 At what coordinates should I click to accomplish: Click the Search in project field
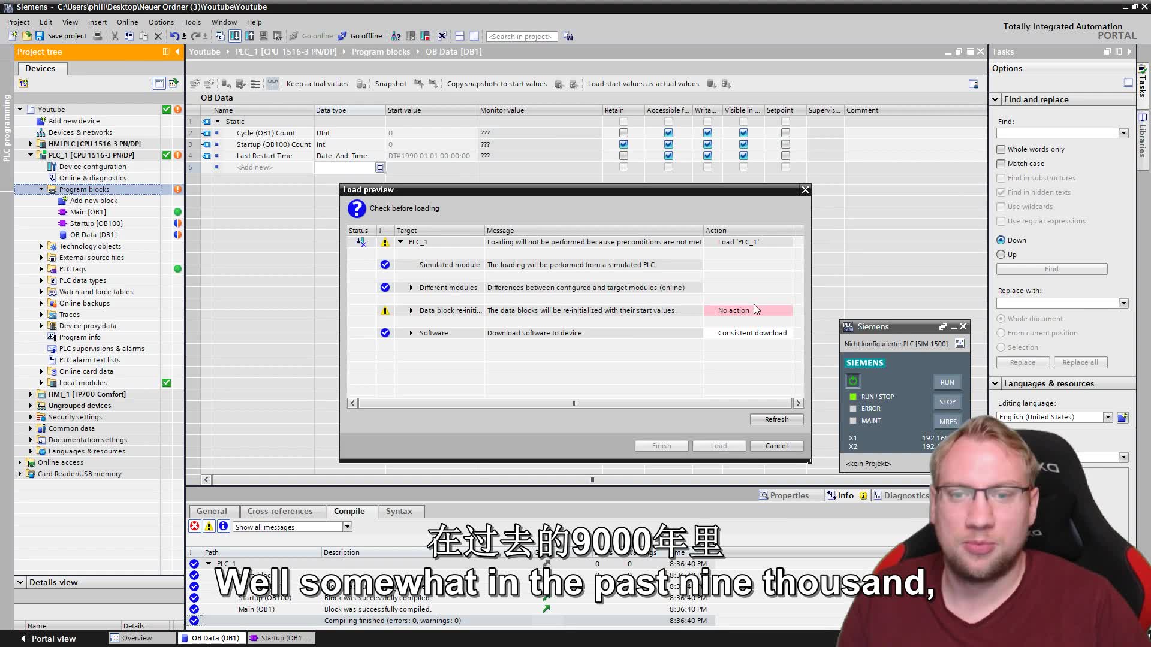(x=522, y=37)
